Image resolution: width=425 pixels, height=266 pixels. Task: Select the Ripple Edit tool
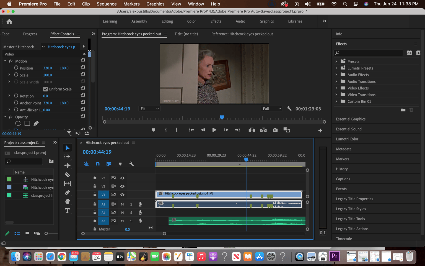67,165
